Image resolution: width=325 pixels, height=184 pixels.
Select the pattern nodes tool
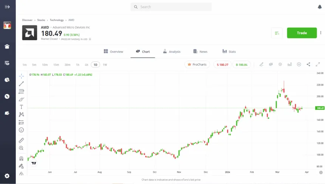click(x=21, y=114)
